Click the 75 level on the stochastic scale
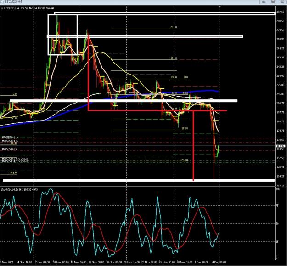The image size is (287, 266). pos(277,206)
